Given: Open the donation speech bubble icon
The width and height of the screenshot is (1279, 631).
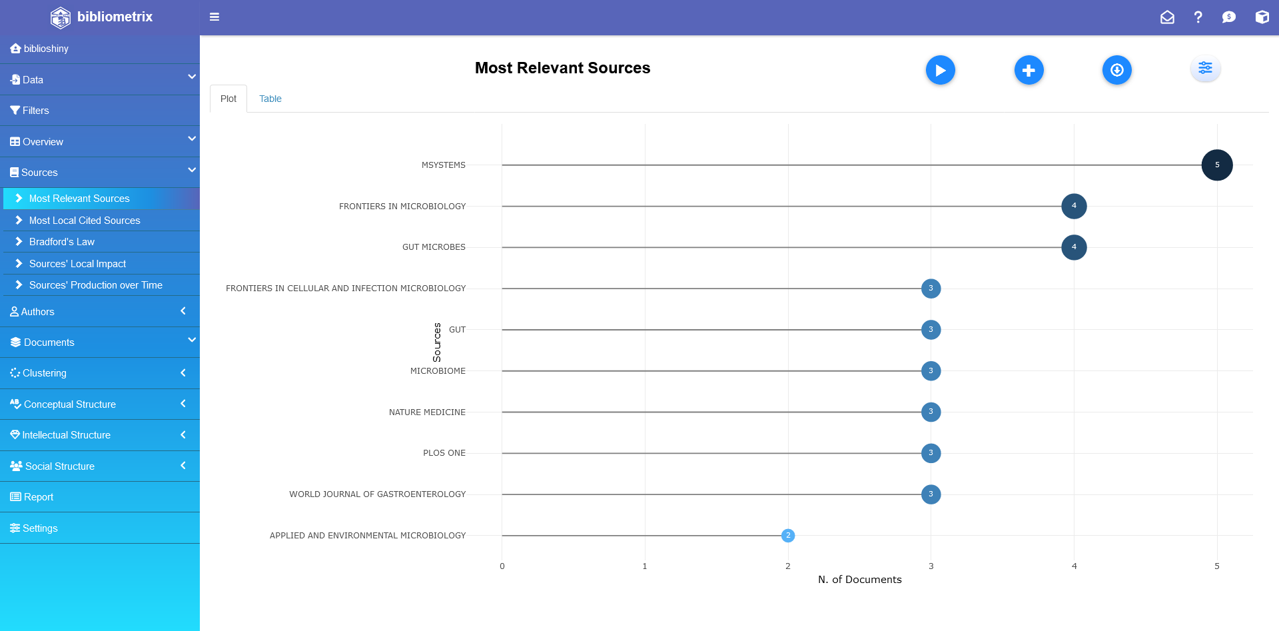Looking at the screenshot, I should click(1229, 17).
